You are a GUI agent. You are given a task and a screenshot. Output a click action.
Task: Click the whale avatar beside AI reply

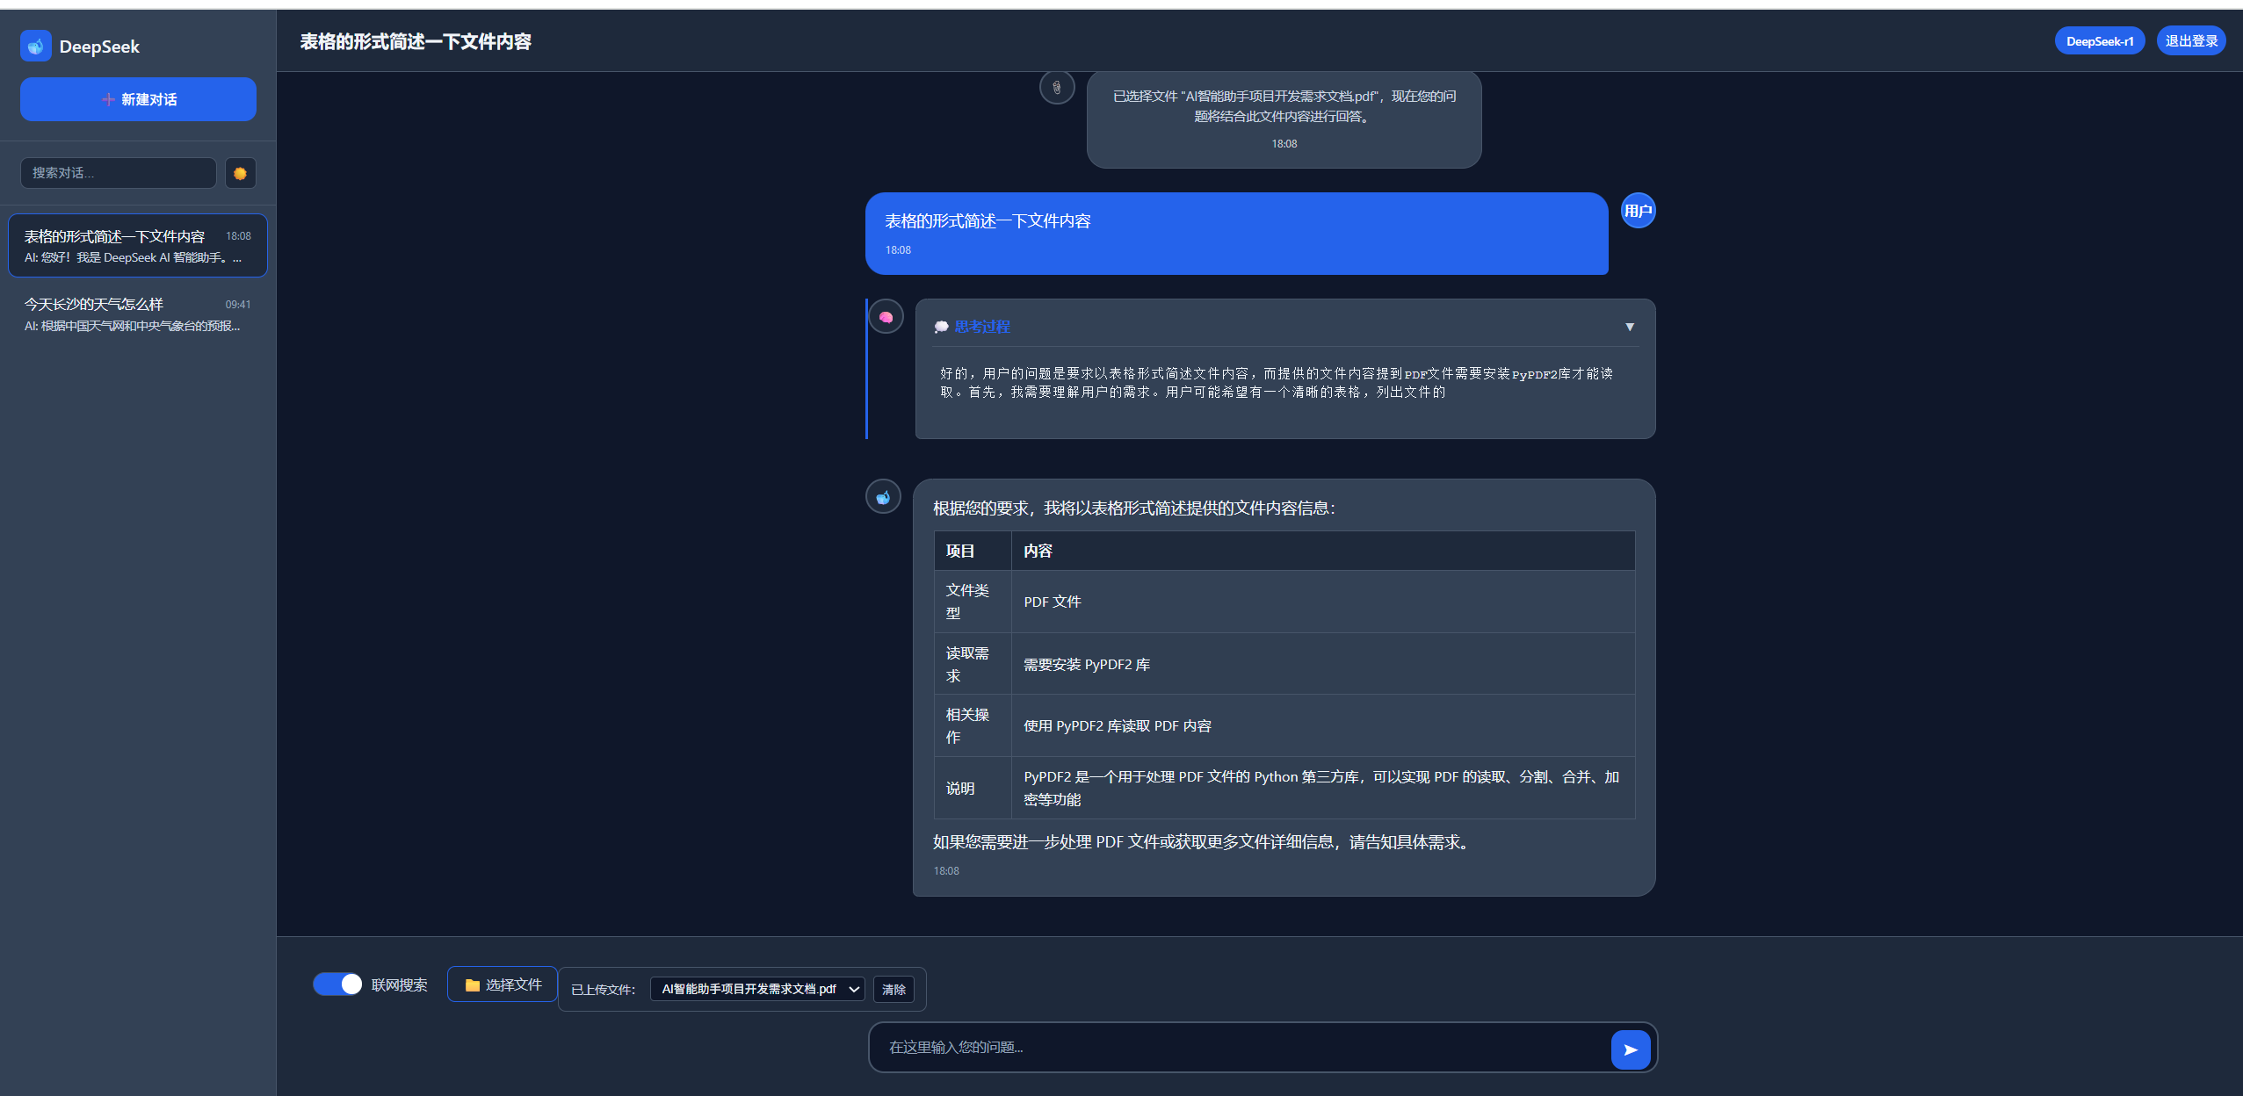[x=883, y=497]
